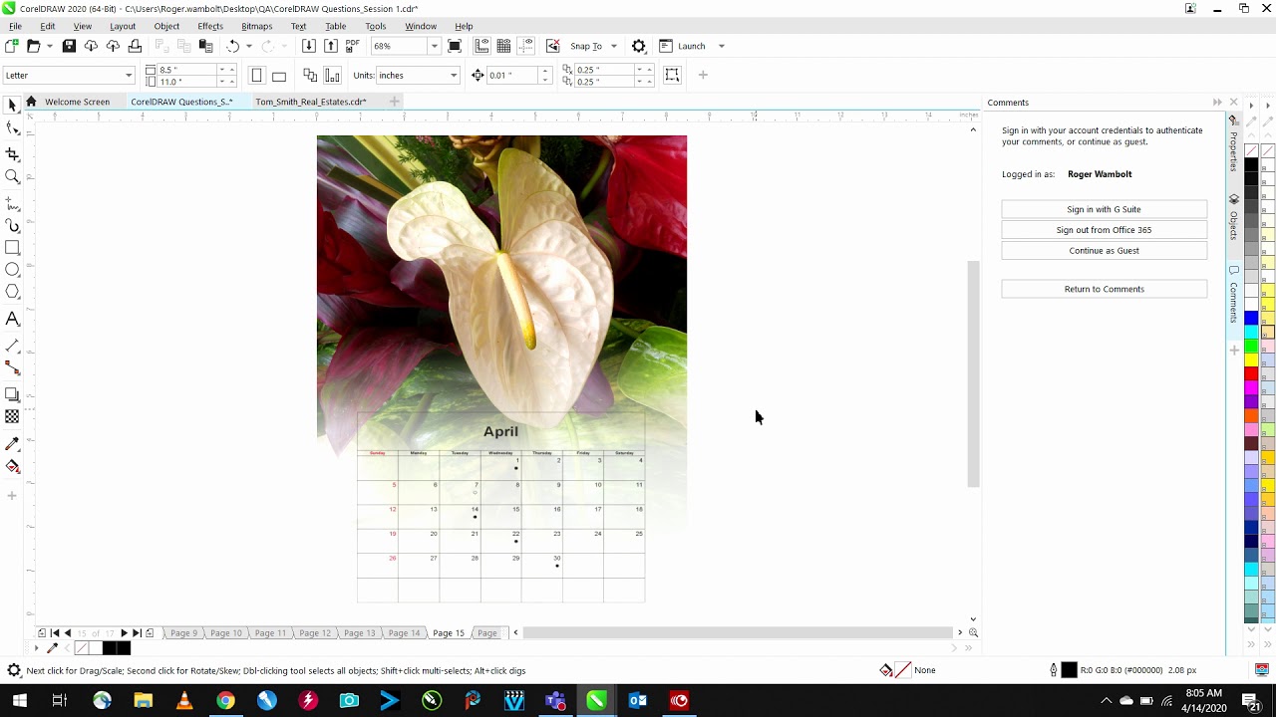Pick the green palette swatch

click(1251, 346)
